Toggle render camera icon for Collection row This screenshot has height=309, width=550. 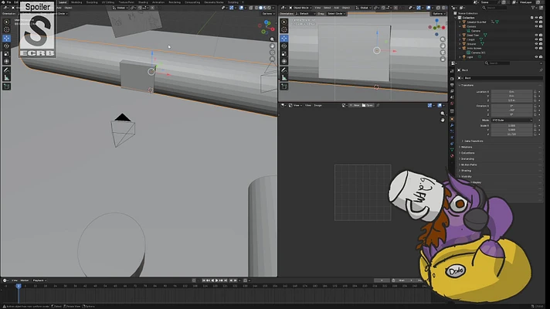click(541, 18)
